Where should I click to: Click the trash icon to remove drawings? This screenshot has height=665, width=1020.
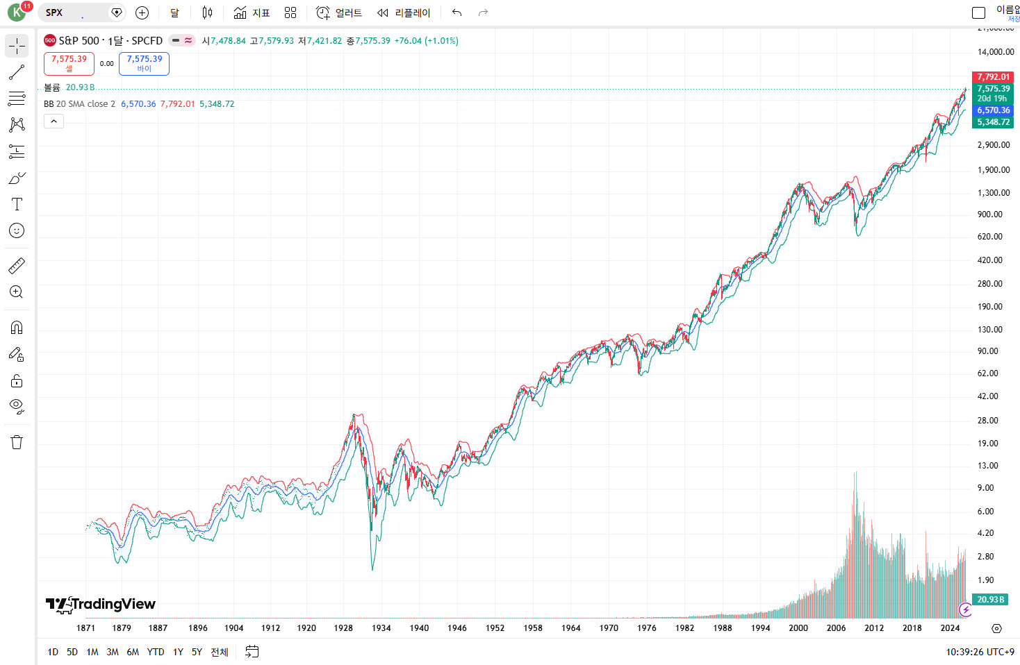pos(17,442)
